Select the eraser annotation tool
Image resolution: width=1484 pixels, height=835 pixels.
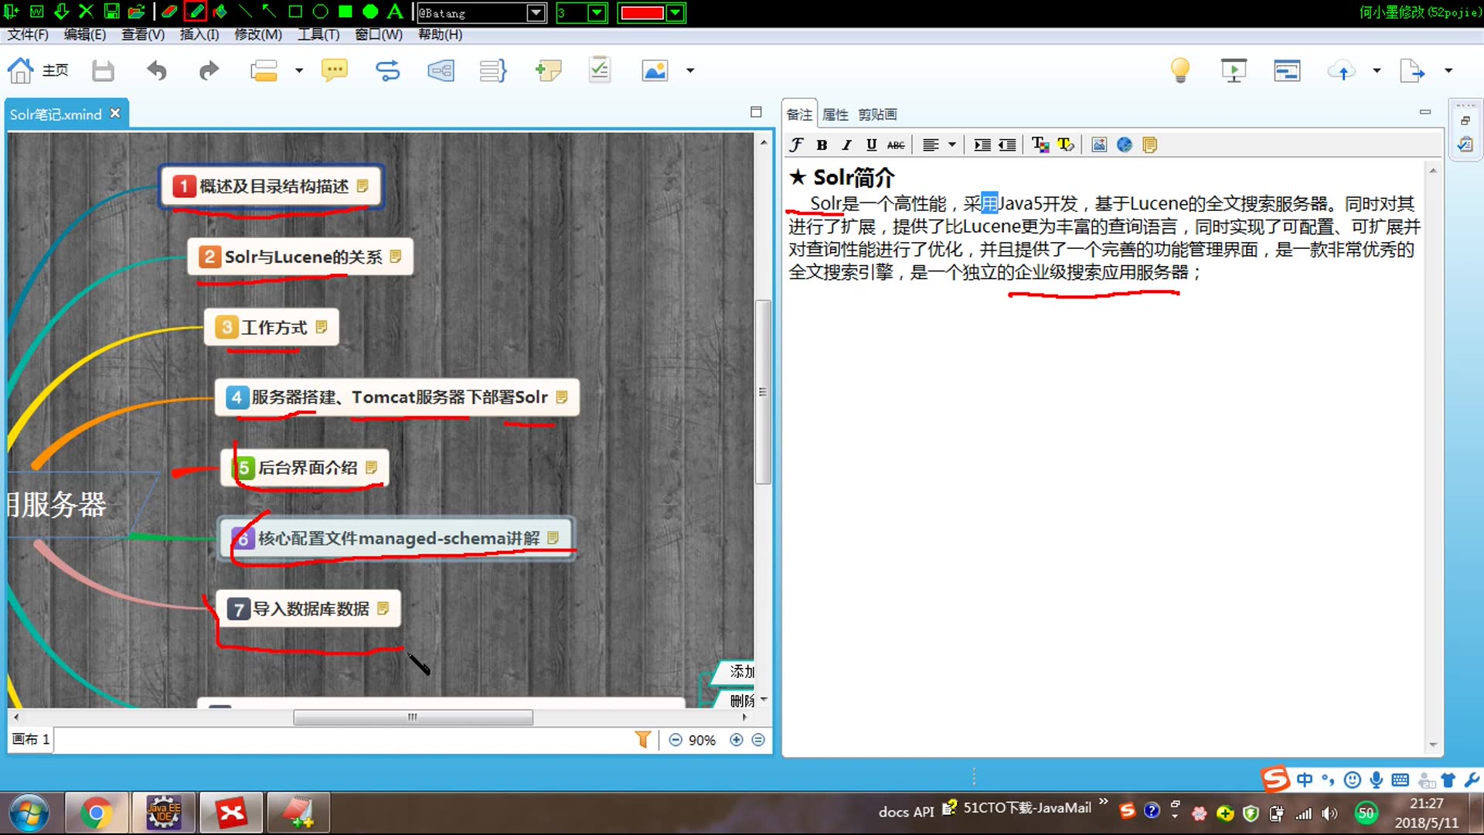169,12
